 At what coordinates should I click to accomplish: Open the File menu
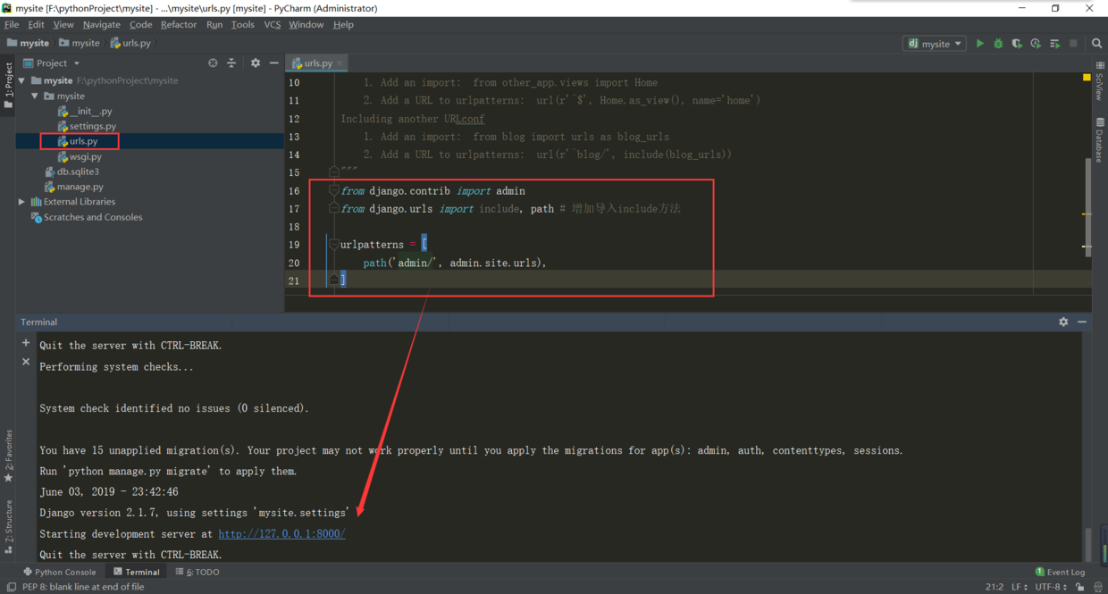pyautogui.click(x=12, y=25)
